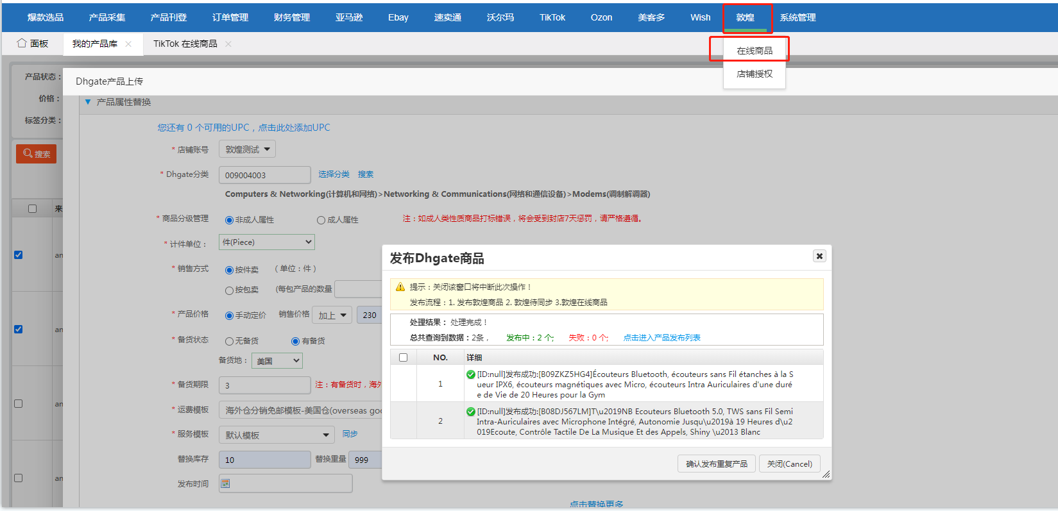Open the 产品刊登 menu
Screen dimensions: 1058x511
[169, 17]
